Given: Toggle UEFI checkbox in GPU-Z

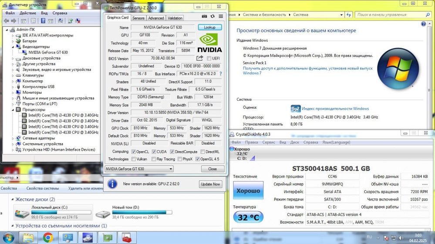Looking at the screenshot, I should 209,58.
